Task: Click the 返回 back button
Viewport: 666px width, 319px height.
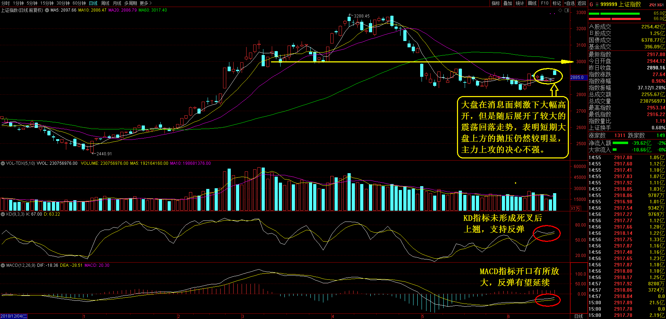Action: coord(581,3)
